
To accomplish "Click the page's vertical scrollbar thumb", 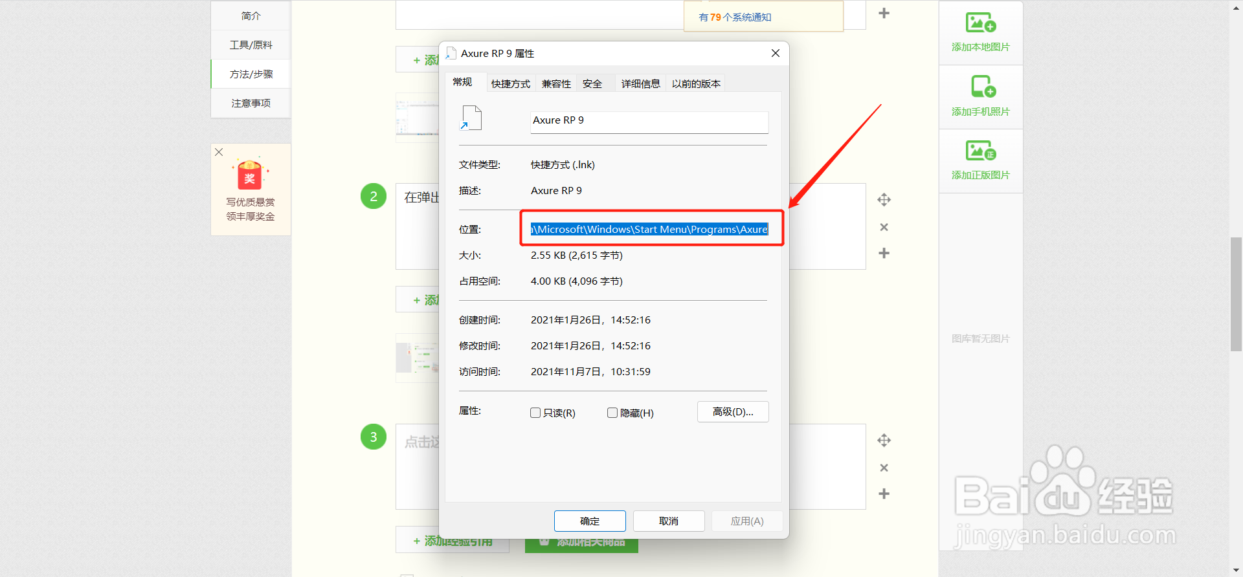I will [1237, 294].
